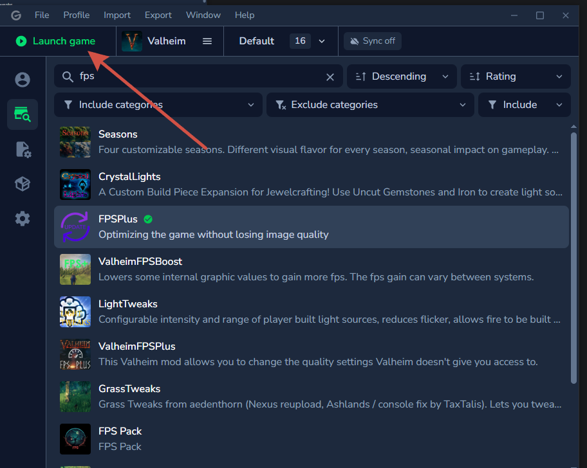Click the FPS Pack thumbnail
Screen dimensions: 587x468
pos(75,439)
